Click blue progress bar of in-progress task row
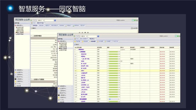Image resolution: width=196 pixels, height=110 pixels. (x=113, y=99)
